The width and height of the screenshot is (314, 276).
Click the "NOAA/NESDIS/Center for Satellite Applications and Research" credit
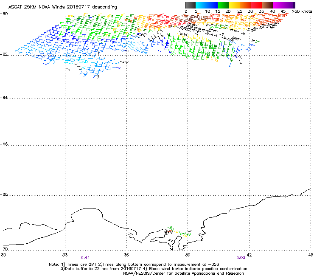coord(183,273)
